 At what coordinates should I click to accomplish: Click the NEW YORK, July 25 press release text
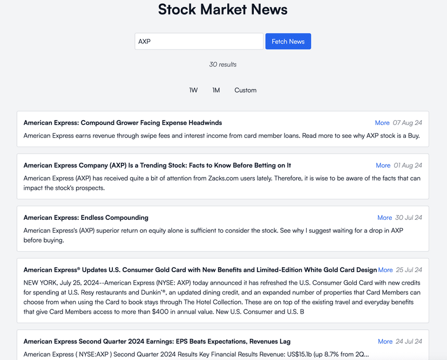tap(222, 297)
